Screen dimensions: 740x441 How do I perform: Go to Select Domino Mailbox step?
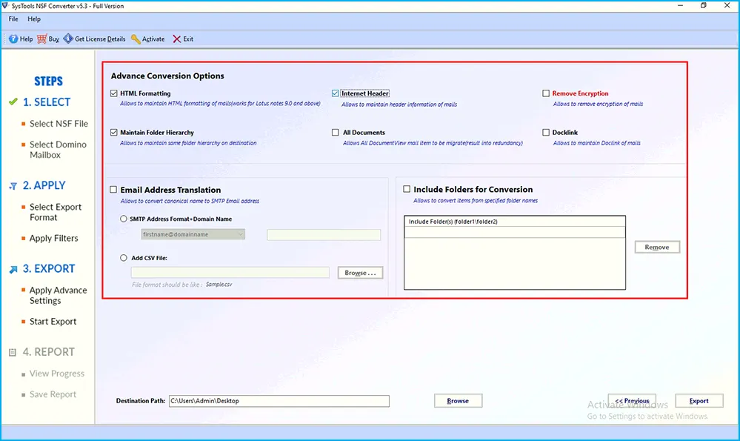point(58,150)
